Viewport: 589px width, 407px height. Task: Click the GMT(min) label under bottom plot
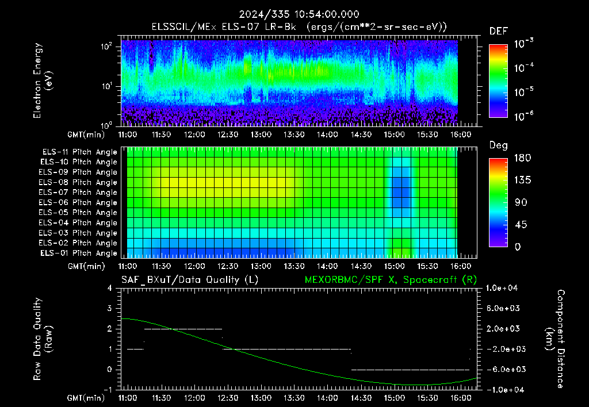[86, 398]
